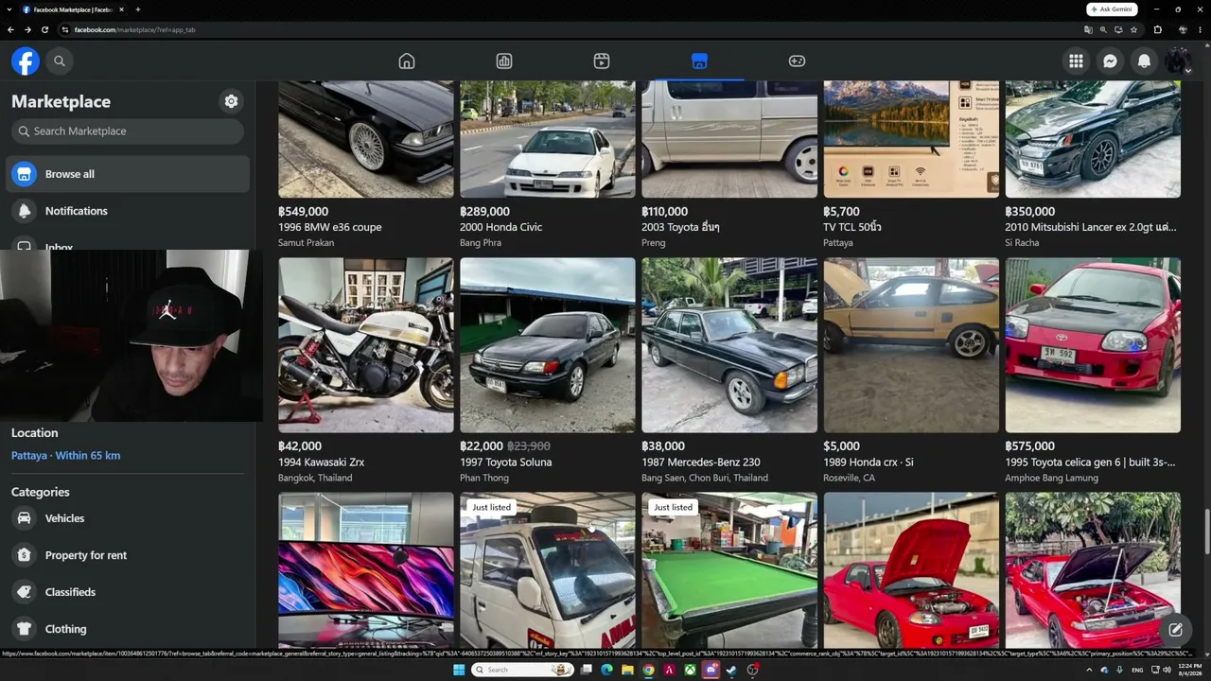View the Mercedes-Benz 230 listing photo
This screenshot has width=1211, height=681.
pos(729,345)
